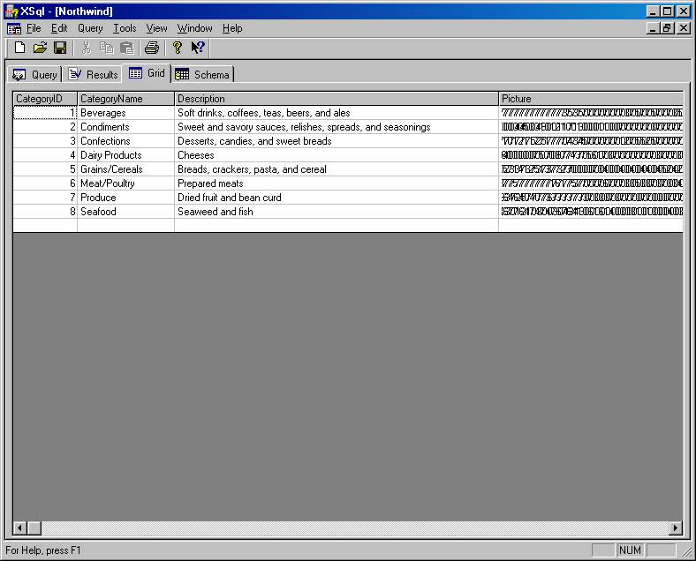Open the Tools menu
This screenshot has height=561, width=696.
pyautogui.click(x=125, y=28)
